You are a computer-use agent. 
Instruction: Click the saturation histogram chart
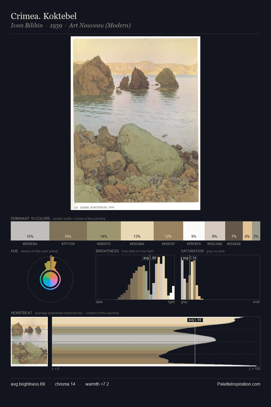[220, 277]
